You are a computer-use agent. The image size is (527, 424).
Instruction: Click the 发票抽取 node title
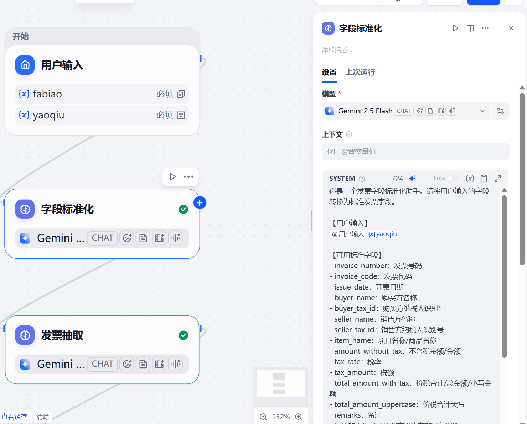(62, 335)
